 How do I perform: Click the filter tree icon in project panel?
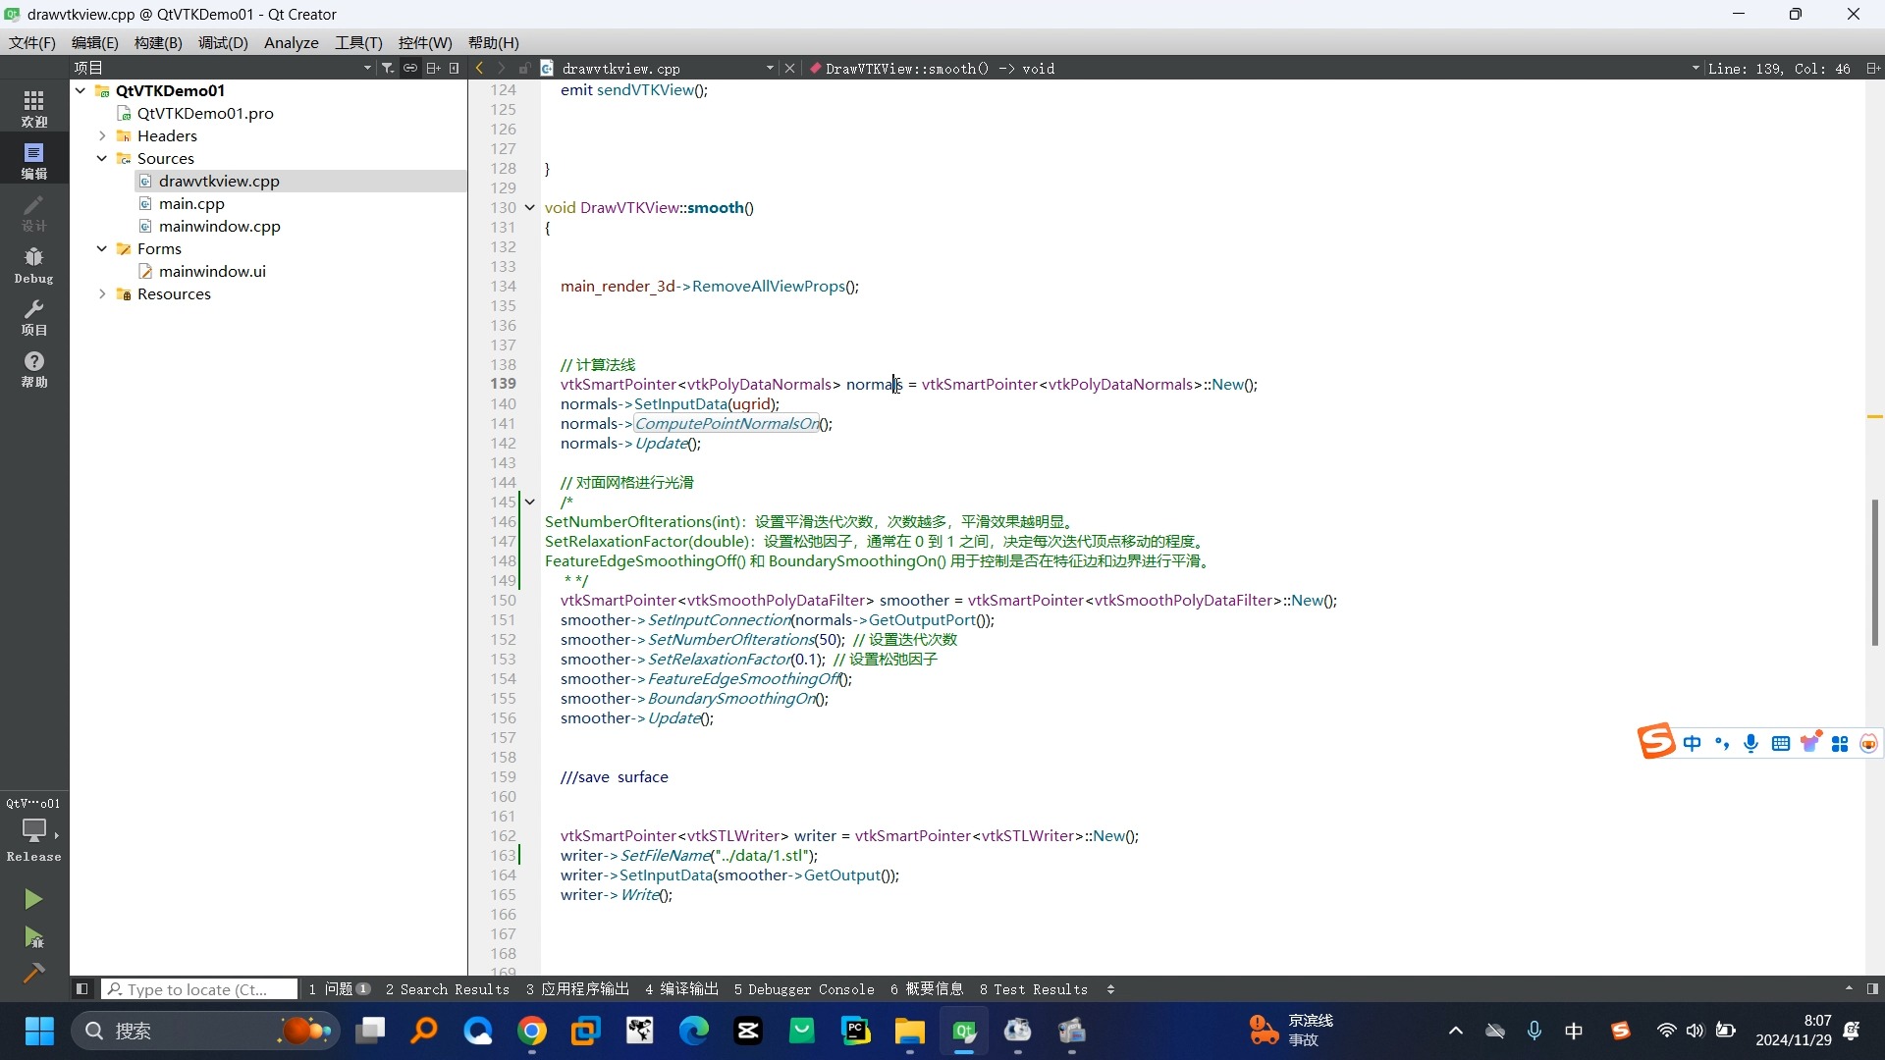388,68
